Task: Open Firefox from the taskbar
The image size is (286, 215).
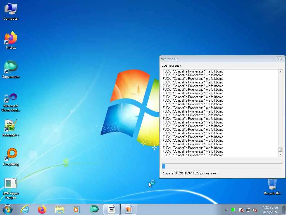Action: click(42, 209)
